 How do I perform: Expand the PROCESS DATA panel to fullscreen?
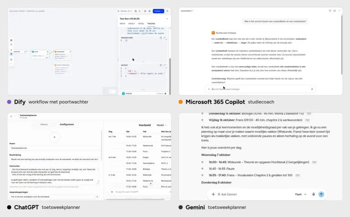(165, 38)
